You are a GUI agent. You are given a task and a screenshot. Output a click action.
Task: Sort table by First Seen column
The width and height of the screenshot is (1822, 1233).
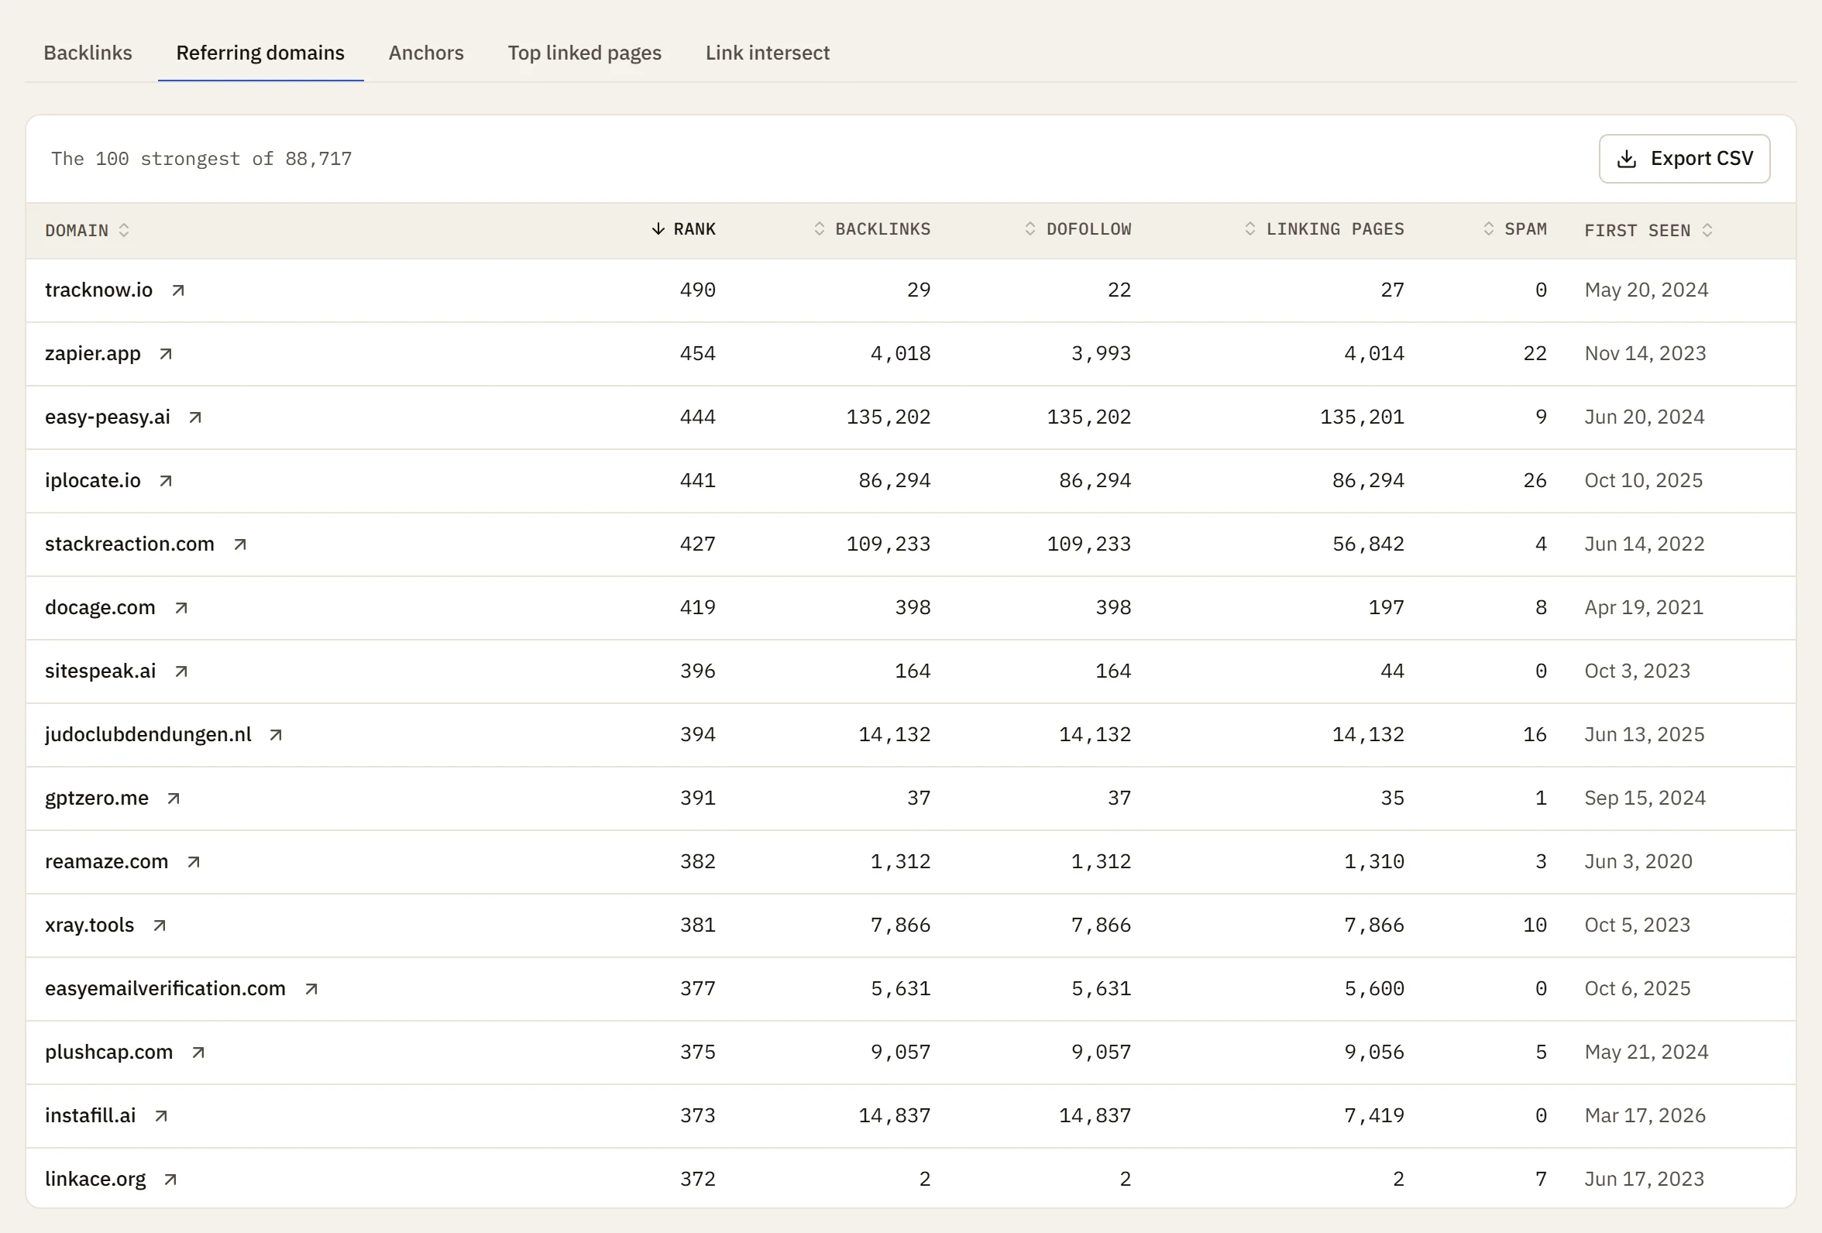(x=1648, y=231)
